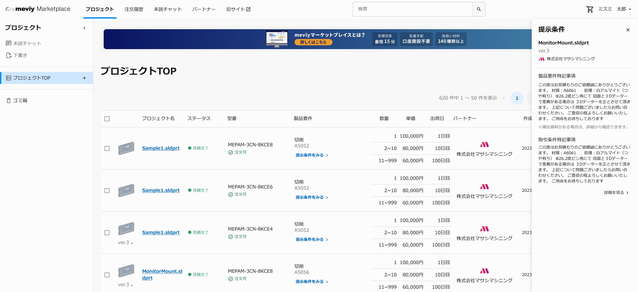
Task: Focus the 検索 search input field
Action: click(x=412, y=9)
